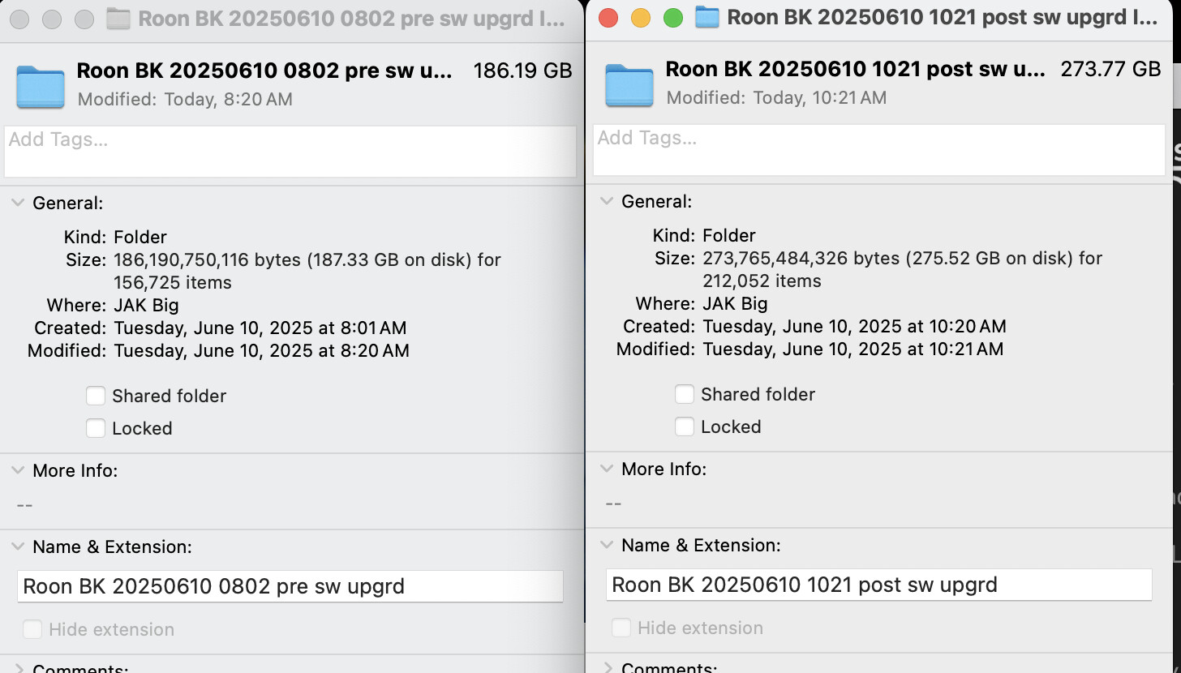Enable Locked checkbox in post sw upgrd window
Image resolution: width=1181 pixels, height=673 pixels.
click(x=685, y=427)
